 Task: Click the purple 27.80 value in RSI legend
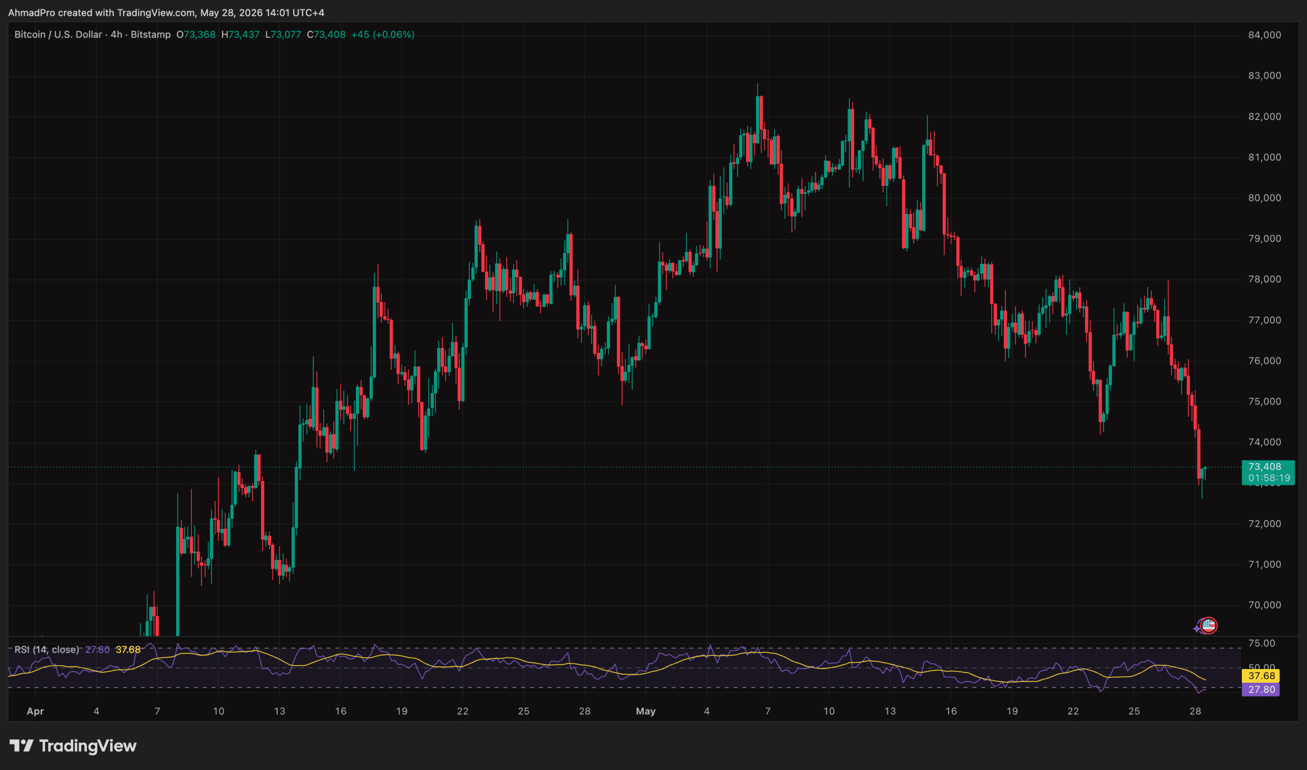coord(98,649)
